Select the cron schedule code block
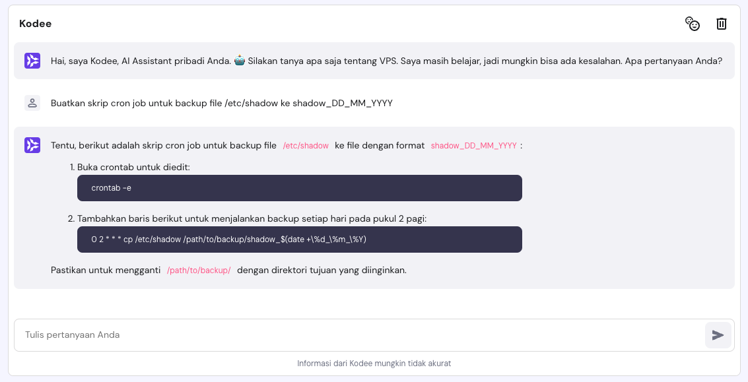 pyautogui.click(x=299, y=239)
